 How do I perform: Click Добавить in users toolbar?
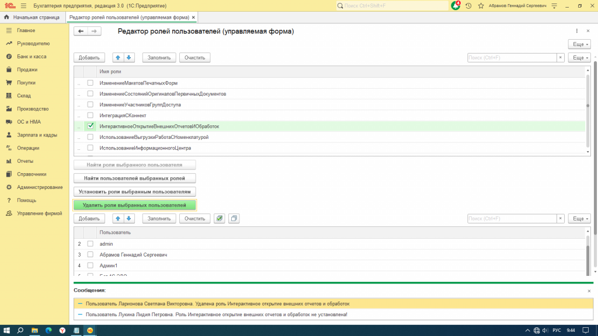click(x=89, y=219)
